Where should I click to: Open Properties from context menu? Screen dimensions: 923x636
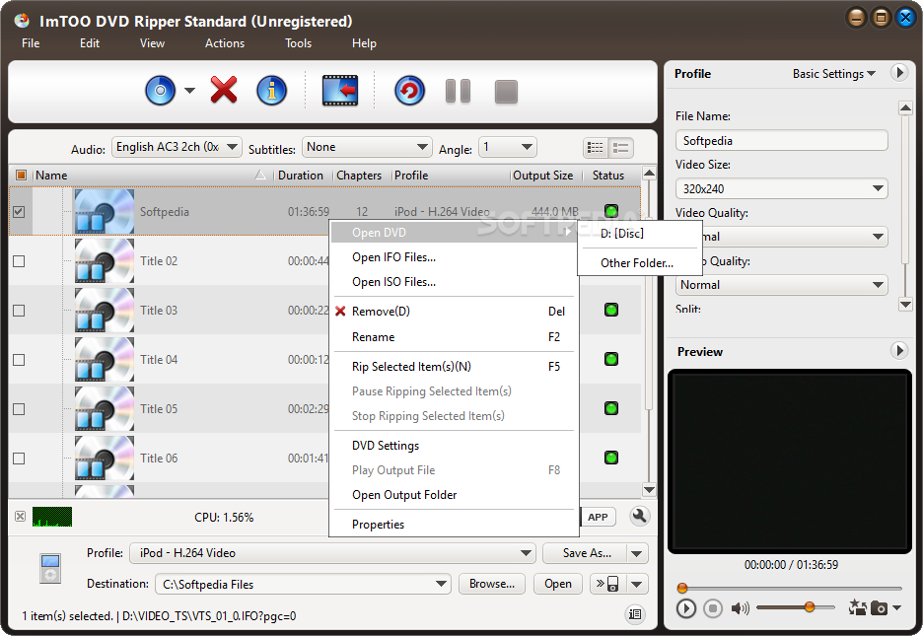point(454,525)
